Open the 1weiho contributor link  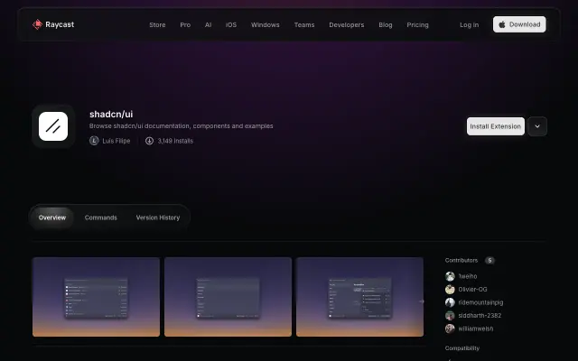pos(468,276)
